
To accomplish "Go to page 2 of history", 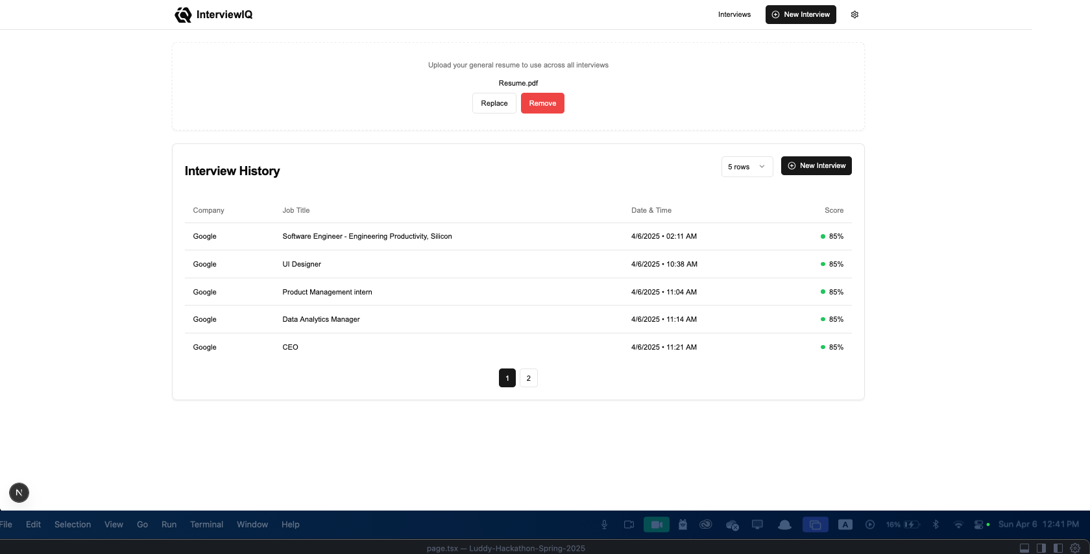I will point(529,378).
